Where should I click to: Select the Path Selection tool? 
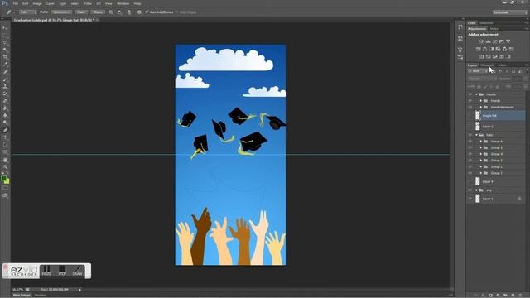5,145
